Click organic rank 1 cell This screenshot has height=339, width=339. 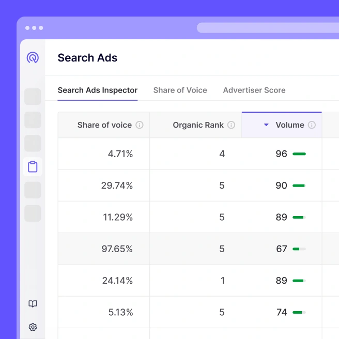click(x=195, y=281)
